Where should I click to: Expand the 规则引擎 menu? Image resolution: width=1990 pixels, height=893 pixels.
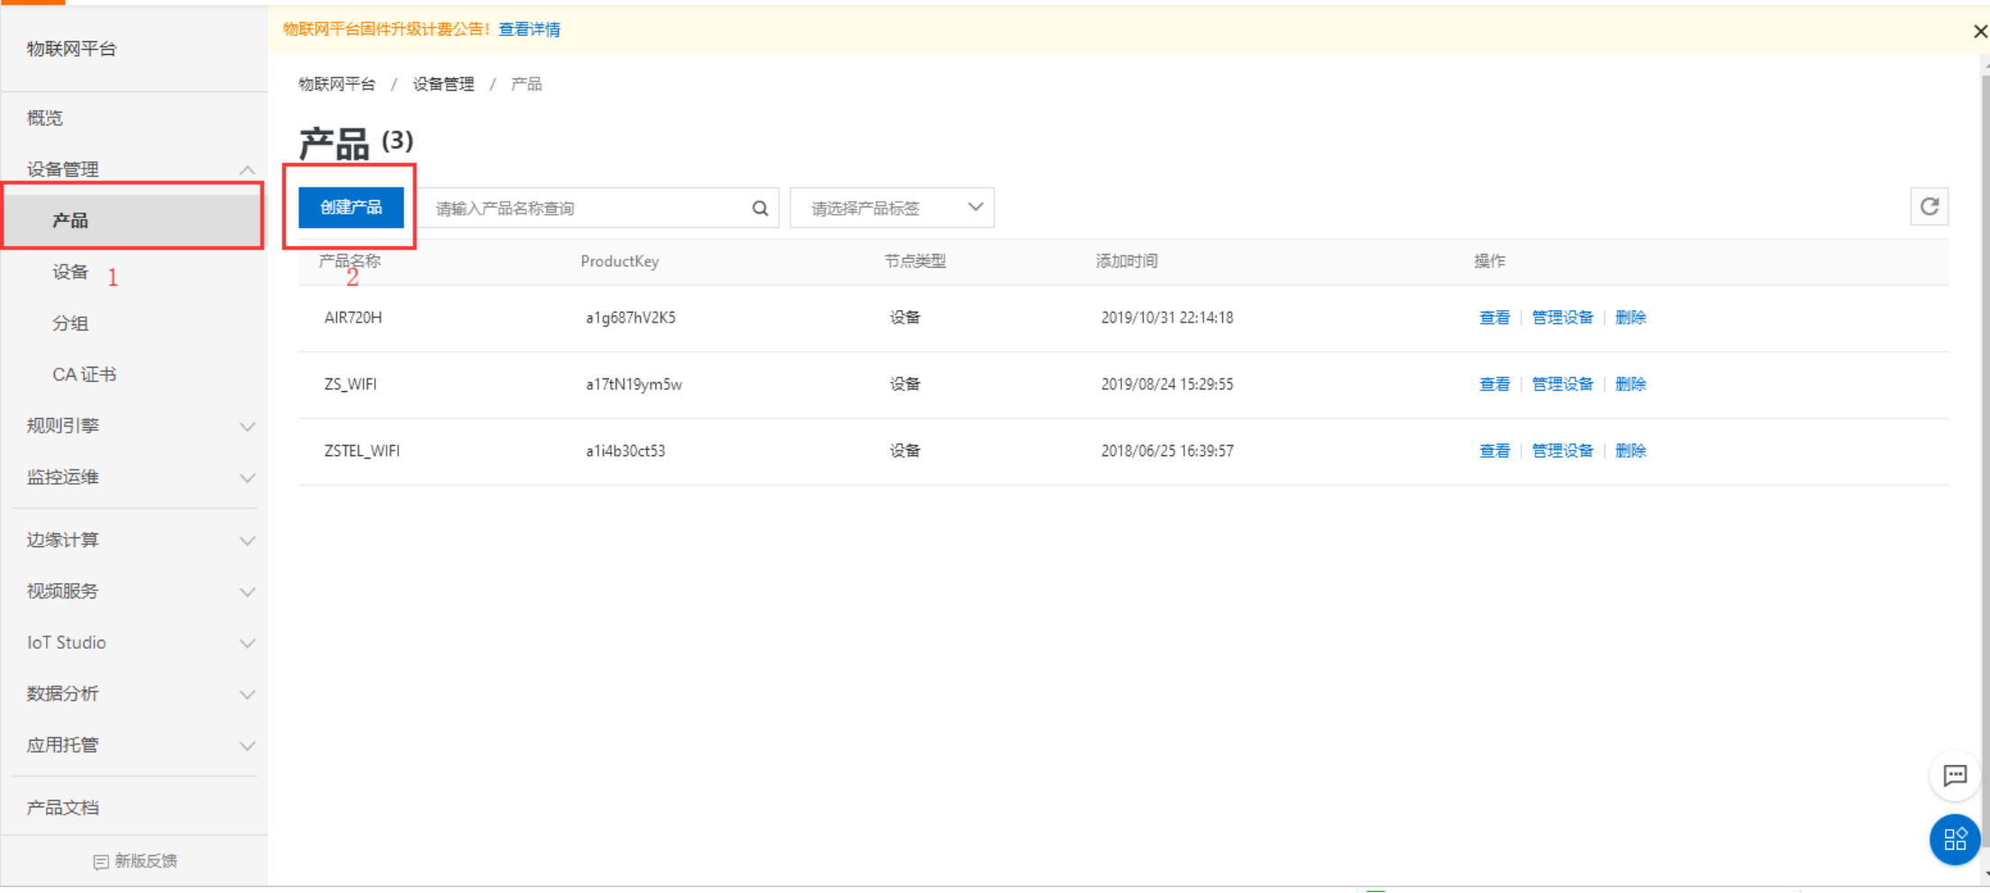247,426
